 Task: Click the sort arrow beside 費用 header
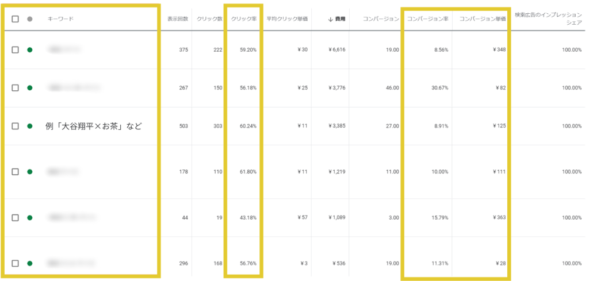330,19
